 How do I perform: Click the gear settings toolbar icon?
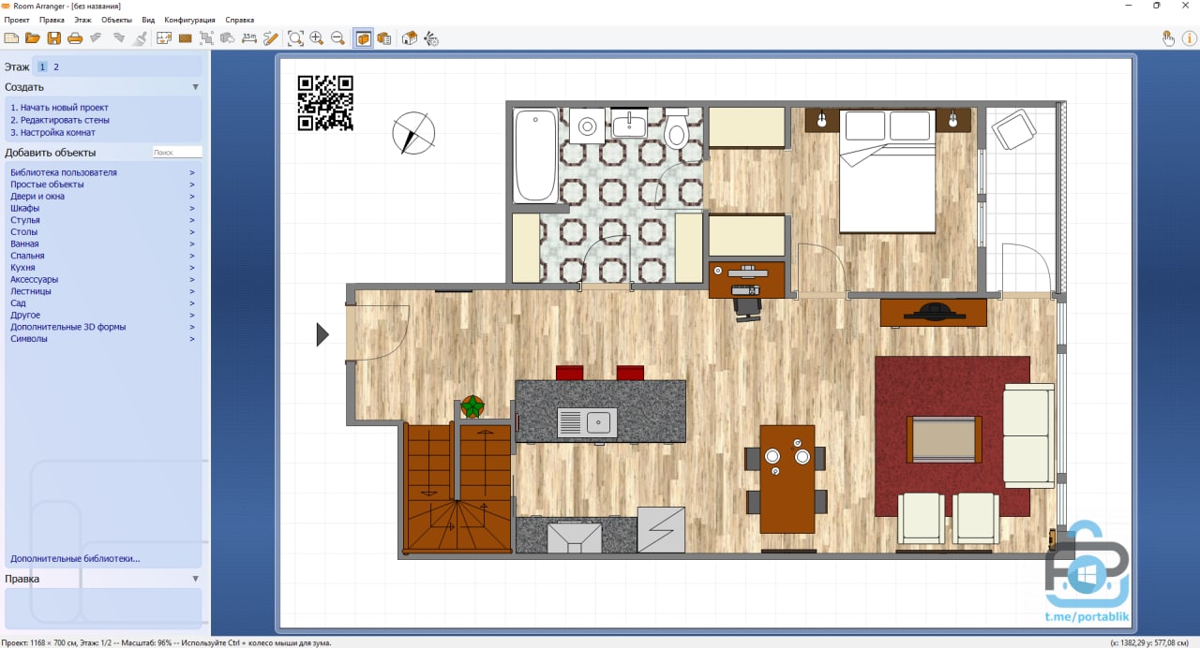coord(431,38)
